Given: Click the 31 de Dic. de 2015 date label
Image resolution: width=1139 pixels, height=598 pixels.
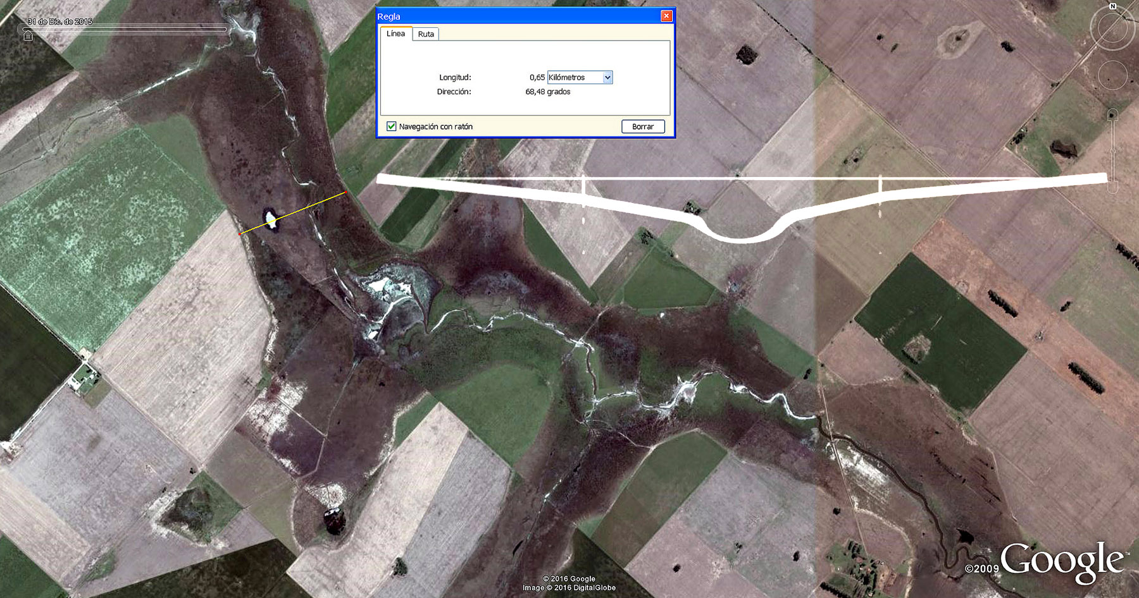Looking at the screenshot, I should pos(60,21).
